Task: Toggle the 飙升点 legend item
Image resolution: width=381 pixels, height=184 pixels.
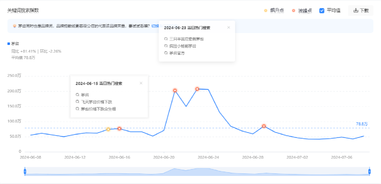Action: [274, 11]
